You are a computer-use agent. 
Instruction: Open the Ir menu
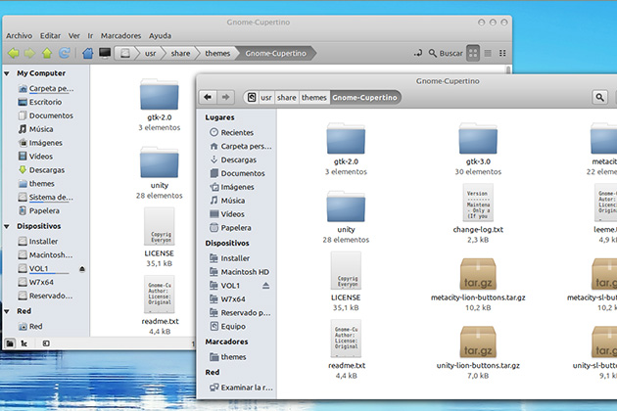click(x=90, y=36)
